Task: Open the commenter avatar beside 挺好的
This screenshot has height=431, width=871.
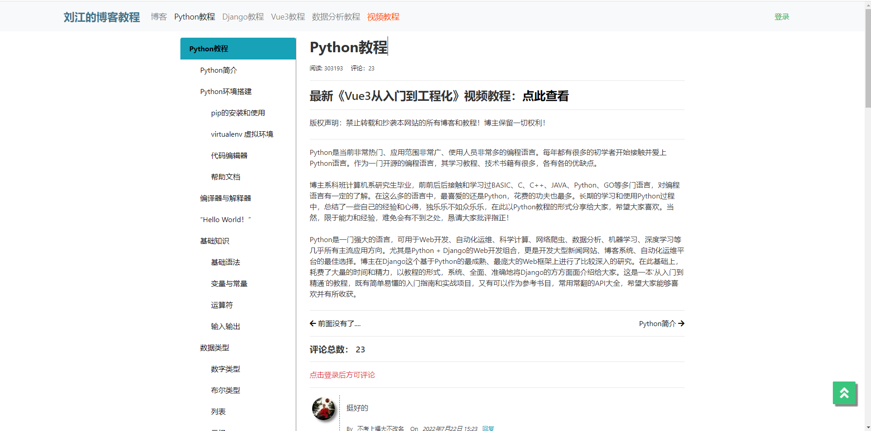Action: (x=324, y=408)
